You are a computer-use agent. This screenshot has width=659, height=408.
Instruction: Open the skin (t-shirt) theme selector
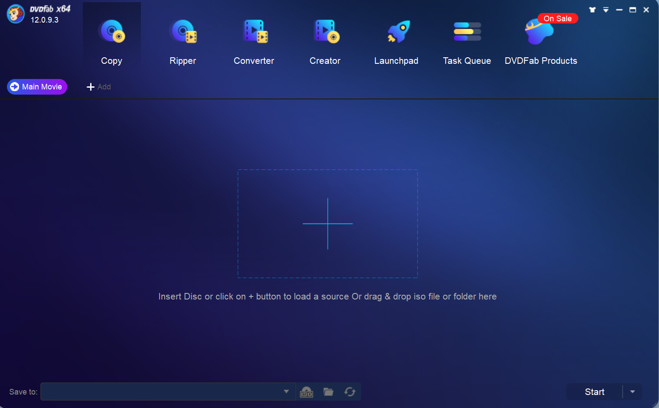point(593,10)
